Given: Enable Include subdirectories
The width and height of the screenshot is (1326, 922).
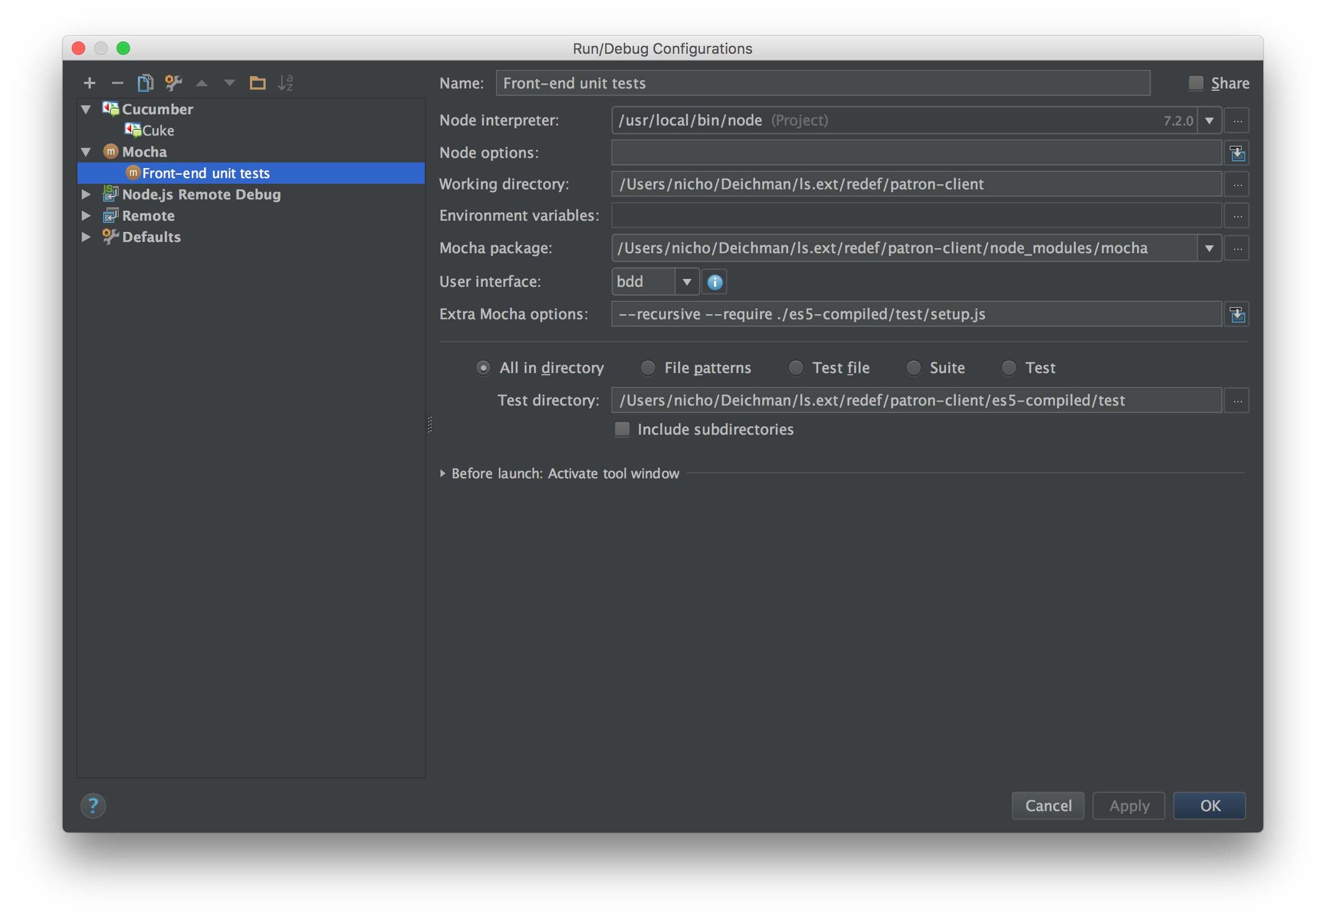Looking at the screenshot, I should [622, 429].
